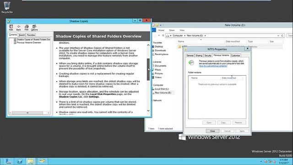Click the vertical scrollbar thumb in help pane

pos(148,69)
